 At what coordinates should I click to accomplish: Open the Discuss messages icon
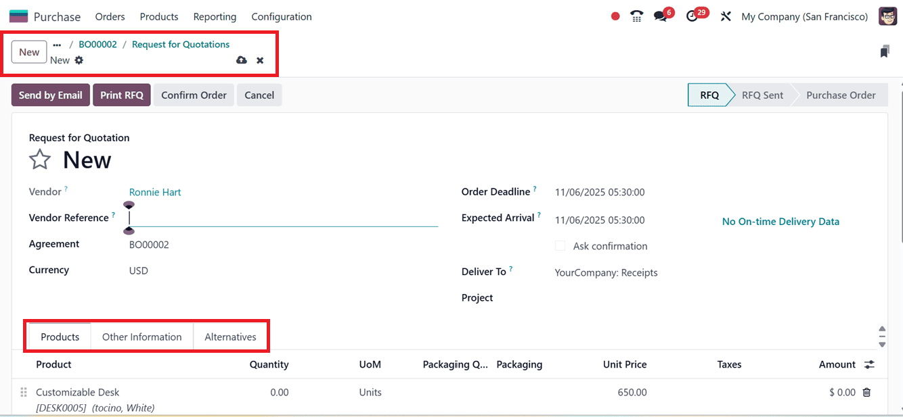tap(659, 16)
